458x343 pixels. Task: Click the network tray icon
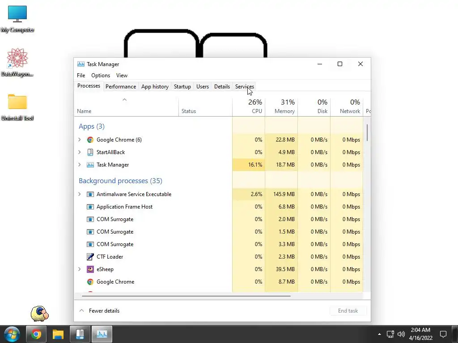[390, 334]
